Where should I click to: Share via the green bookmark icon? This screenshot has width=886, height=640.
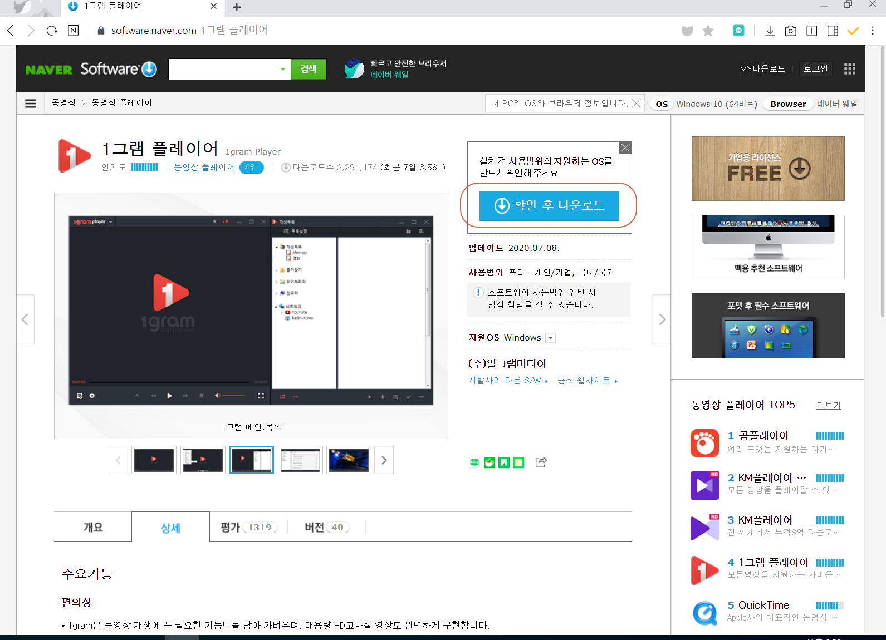(x=503, y=462)
